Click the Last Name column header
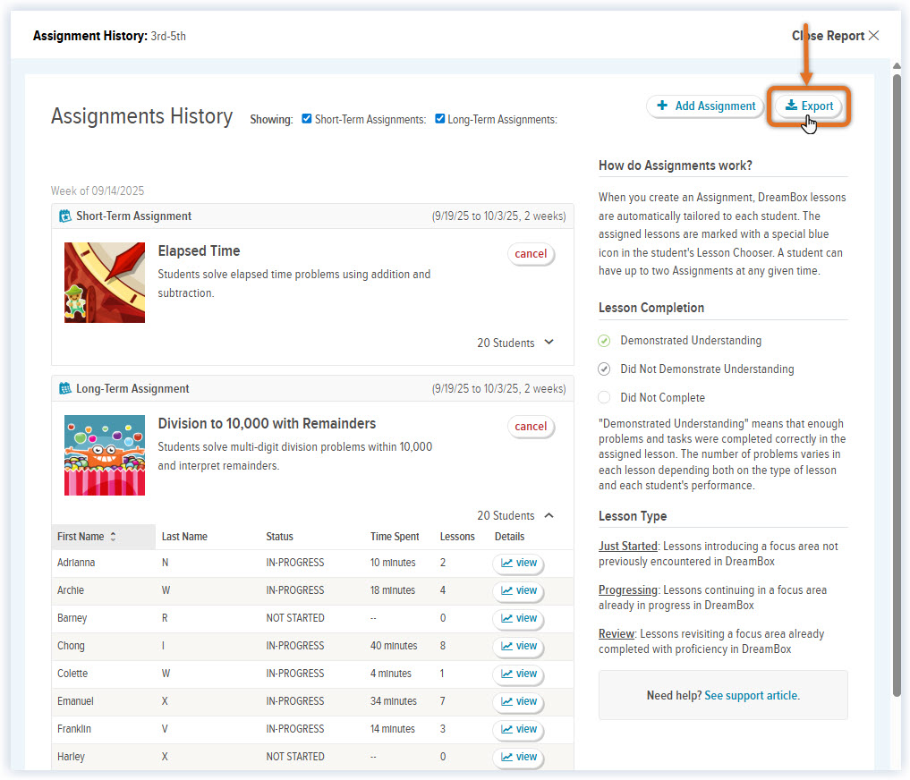This screenshot has height=780, width=910. click(x=184, y=537)
